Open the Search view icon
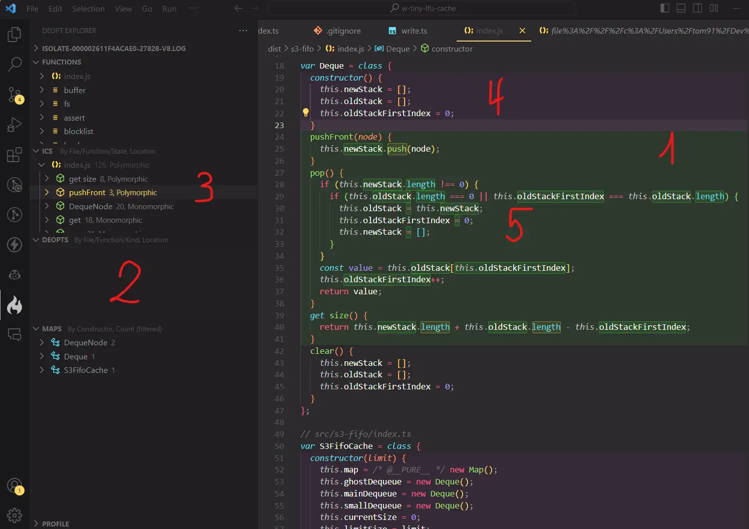 (x=15, y=64)
